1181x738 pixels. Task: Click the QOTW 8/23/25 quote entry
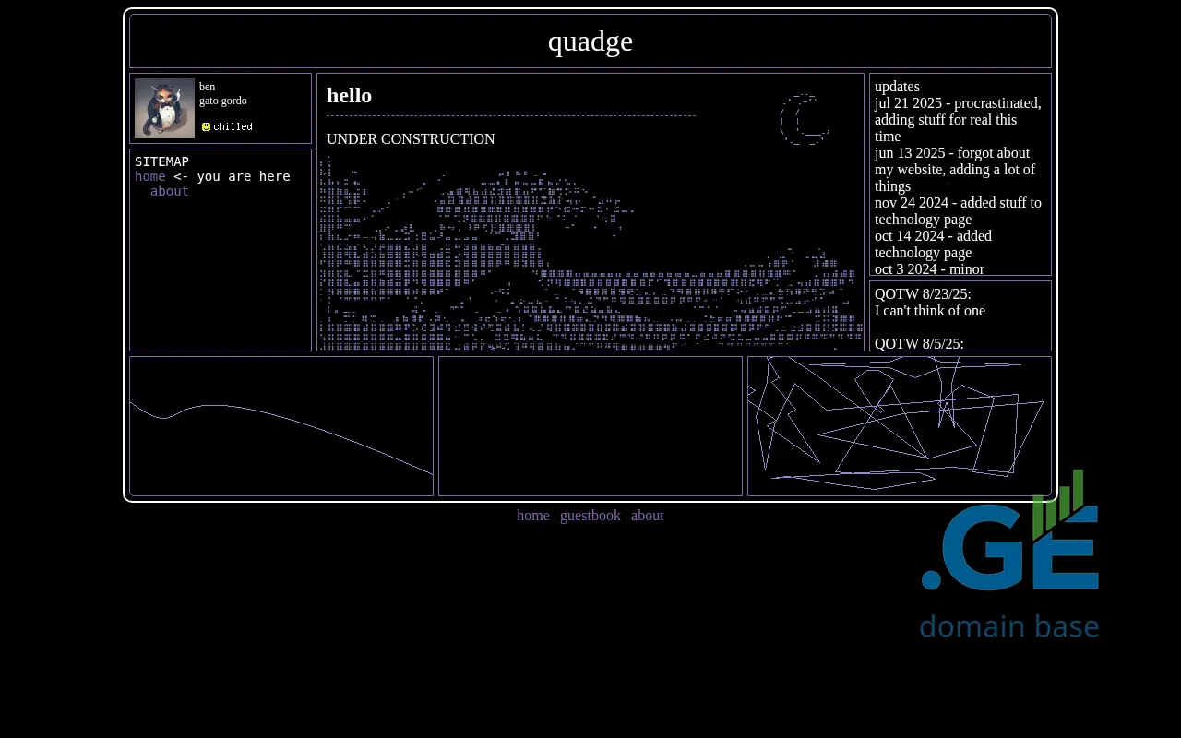click(x=930, y=303)
